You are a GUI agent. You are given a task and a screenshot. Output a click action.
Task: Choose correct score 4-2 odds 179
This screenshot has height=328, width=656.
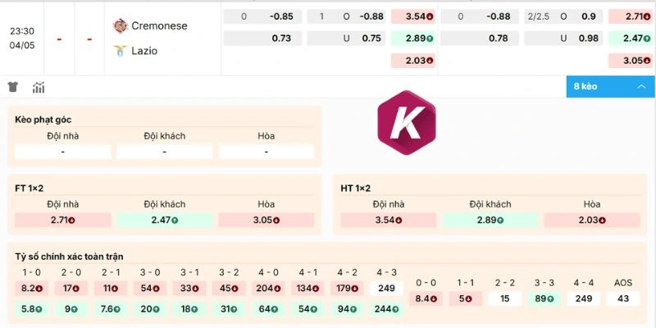pyautogui.click(x=347, y=289)
